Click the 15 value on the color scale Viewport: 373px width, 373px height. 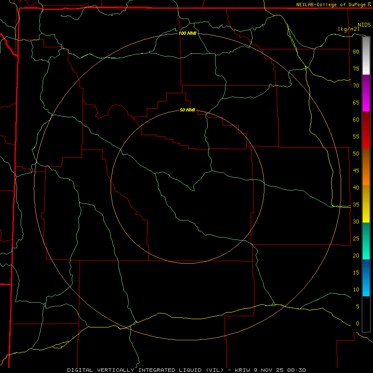pos(356,273)
